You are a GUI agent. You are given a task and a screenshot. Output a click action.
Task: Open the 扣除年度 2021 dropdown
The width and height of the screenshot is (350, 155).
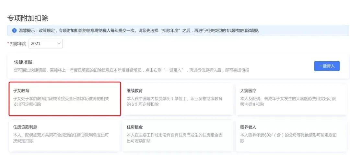(46, 43)
